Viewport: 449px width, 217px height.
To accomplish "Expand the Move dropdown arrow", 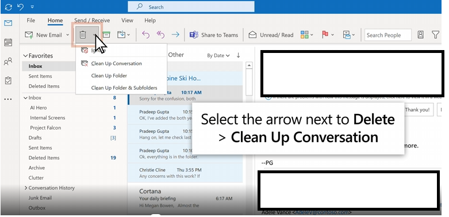I will 129,35.
